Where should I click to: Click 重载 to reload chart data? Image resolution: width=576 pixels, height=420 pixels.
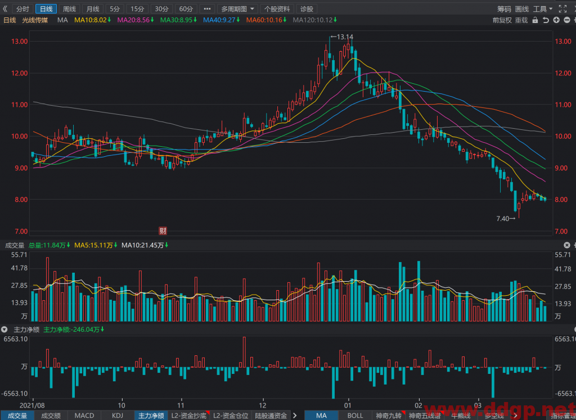click(x=521, y=20)
